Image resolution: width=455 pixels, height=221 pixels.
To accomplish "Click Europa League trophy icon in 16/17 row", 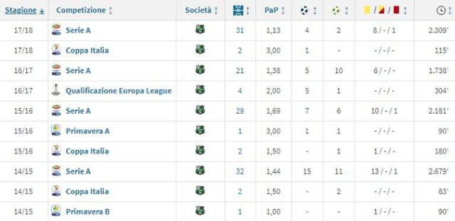I will tap(56, 90).
